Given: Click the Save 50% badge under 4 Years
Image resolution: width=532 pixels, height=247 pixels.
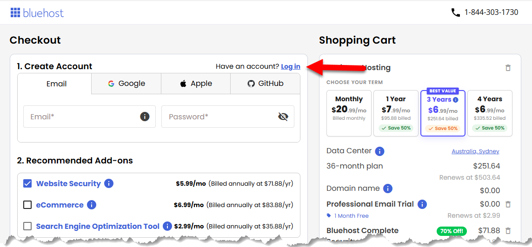Looking at the screenshot, I should 490,128.
